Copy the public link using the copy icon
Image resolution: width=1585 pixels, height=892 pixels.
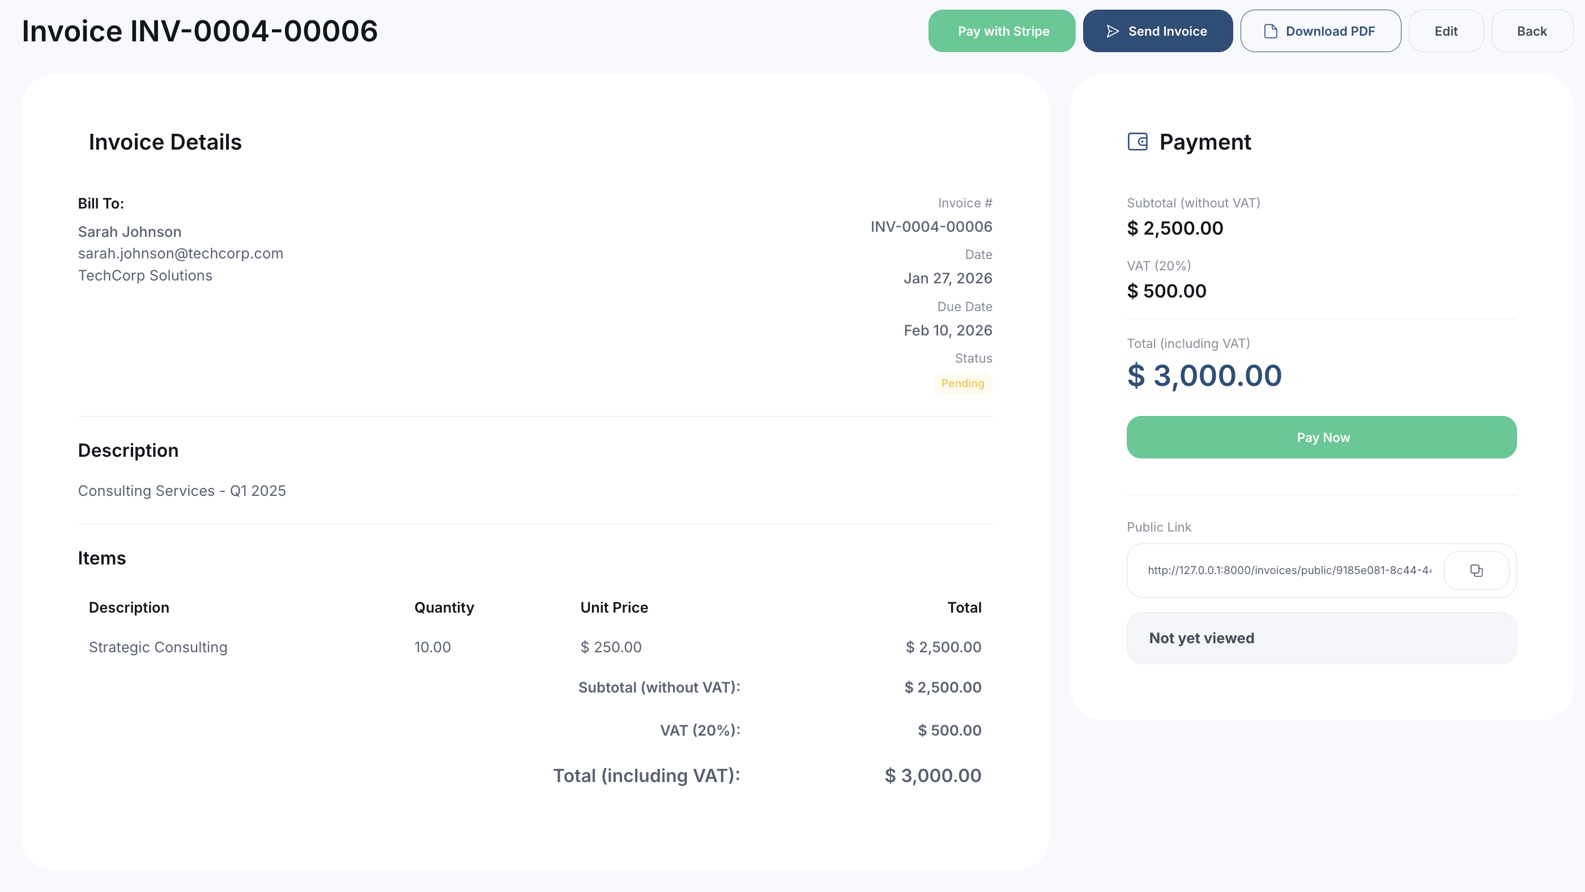(x=1476, y=571)
